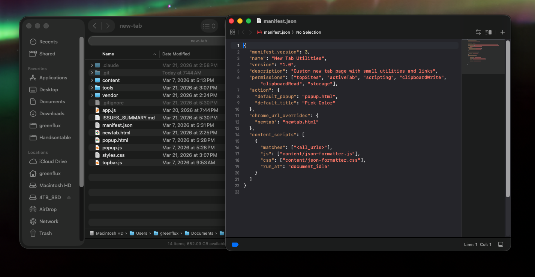Toggle the inspector panel icon
535x277 pixels.
pyautogui.click(x=488, y=32)
